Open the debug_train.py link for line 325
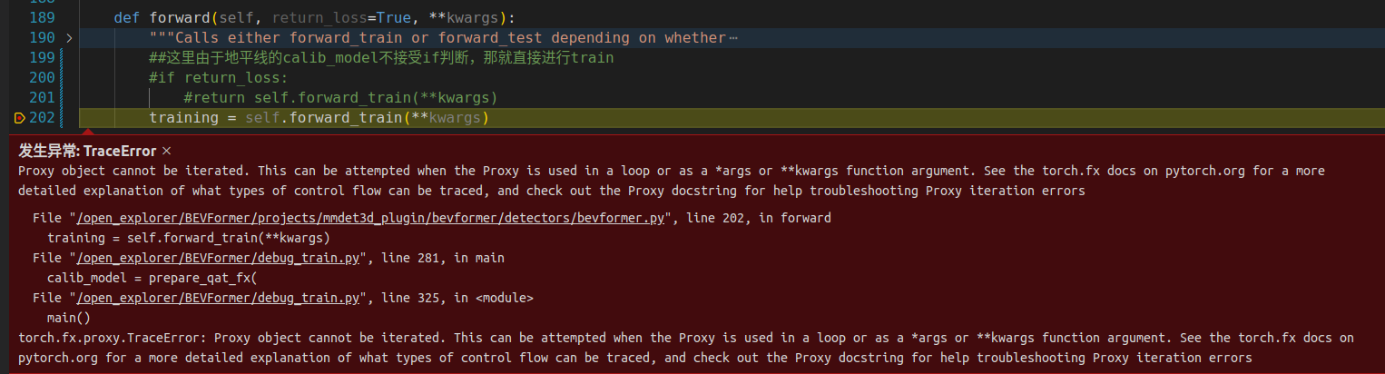The height and width of the screenshot is (374, 1385). pyautogui.click(x=219, y=298)
